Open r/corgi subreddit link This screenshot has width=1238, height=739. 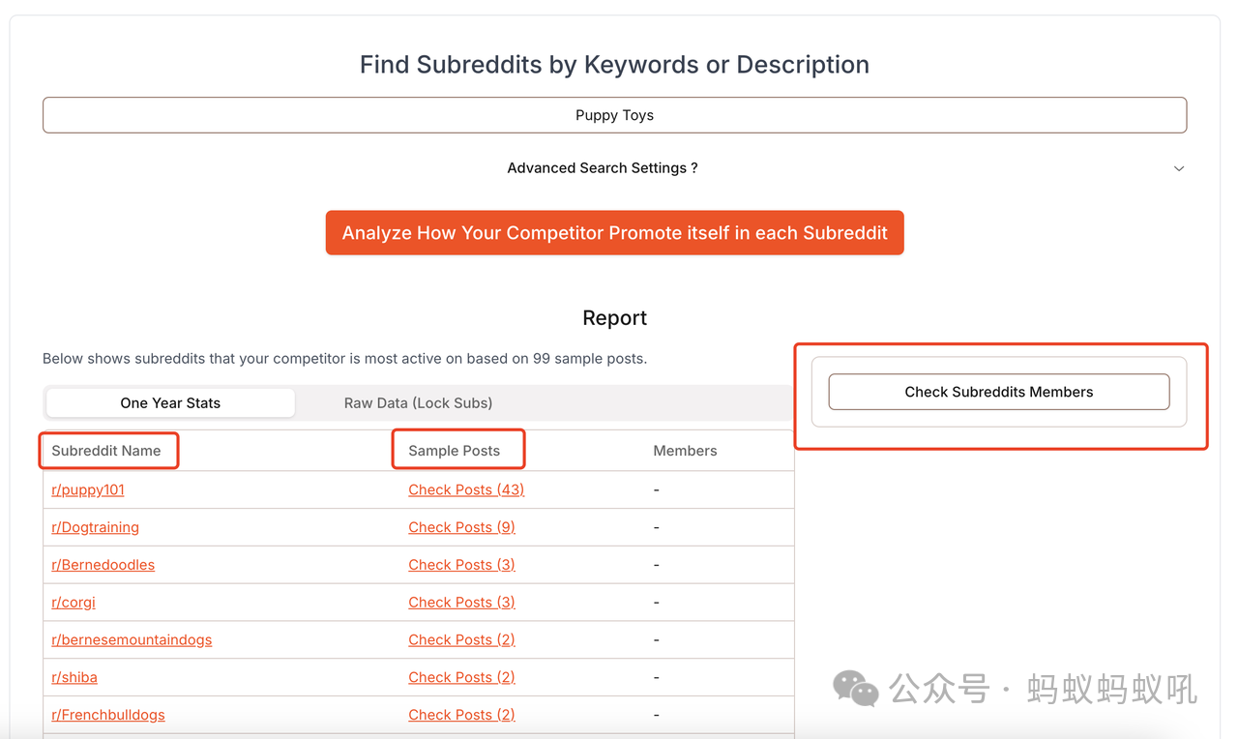[x=74, y=602]
